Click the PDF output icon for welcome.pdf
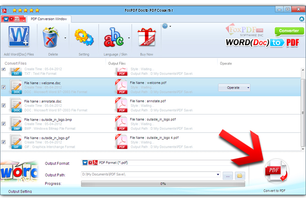Viewport: 306px width, 202px height. [121, 87]
